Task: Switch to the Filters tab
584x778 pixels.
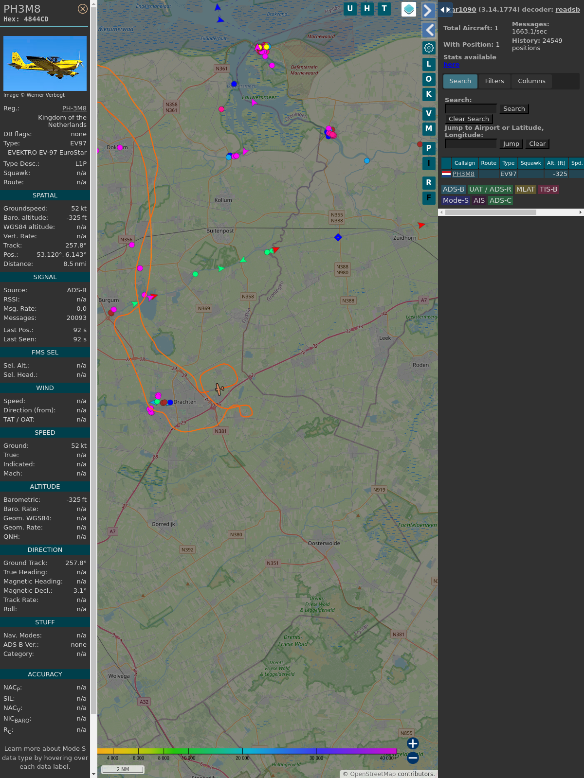Action: tap(494, 81)
